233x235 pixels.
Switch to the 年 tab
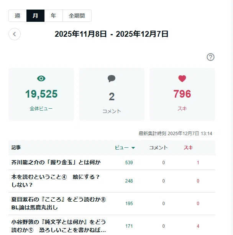click(53, 16)
